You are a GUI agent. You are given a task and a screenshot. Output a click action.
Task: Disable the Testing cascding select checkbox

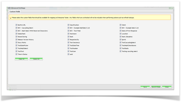pos(120,51)
